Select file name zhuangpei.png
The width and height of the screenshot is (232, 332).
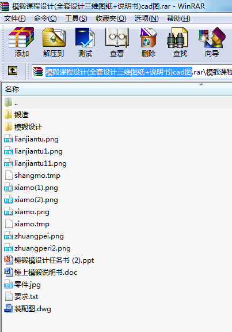pos(39,236)
